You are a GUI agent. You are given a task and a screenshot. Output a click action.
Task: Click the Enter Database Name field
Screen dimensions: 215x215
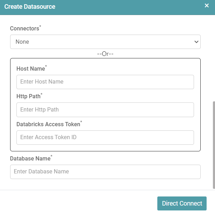point(105,172)
